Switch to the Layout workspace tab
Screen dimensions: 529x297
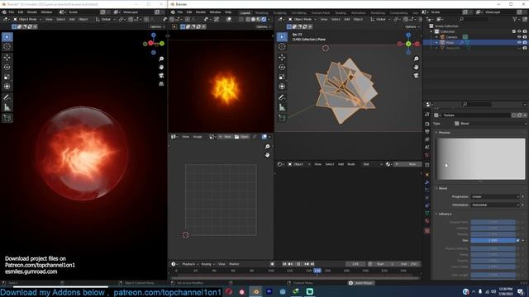tap(245, 13)
